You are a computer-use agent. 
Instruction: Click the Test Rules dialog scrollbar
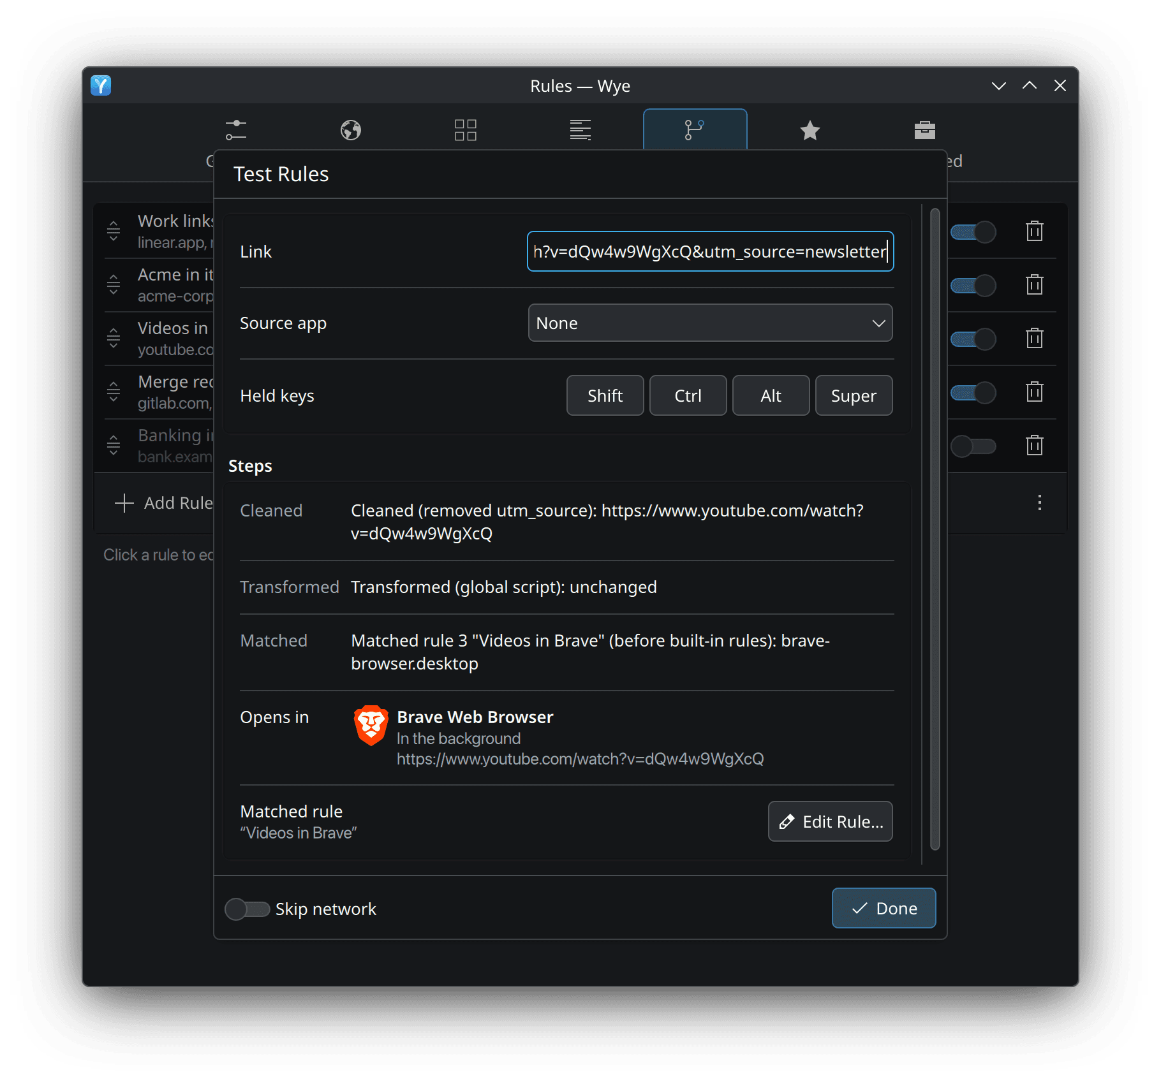pos(935,529)
